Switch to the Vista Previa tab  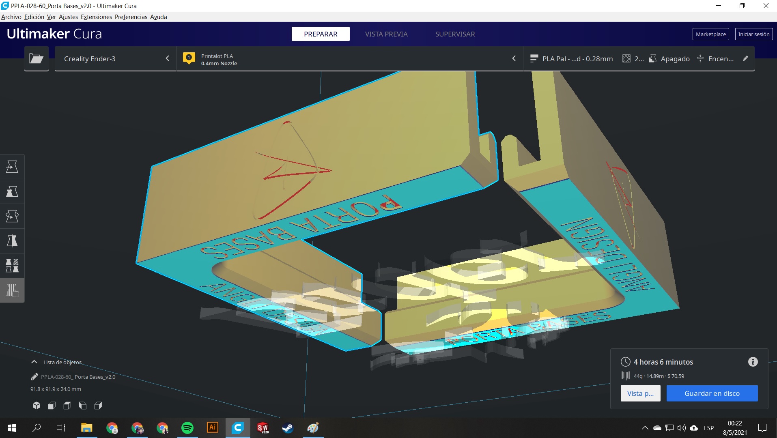(x=386, y=34)
